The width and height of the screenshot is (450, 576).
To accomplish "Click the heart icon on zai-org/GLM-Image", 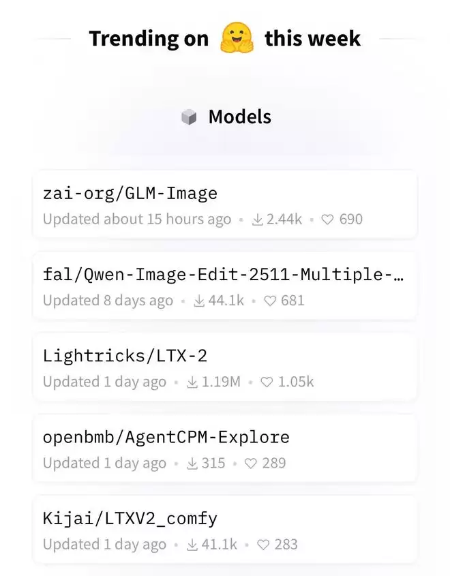I will click(x=328, y=219).
